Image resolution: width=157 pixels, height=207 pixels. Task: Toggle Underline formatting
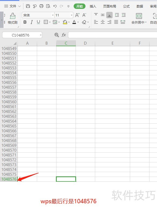38,22
